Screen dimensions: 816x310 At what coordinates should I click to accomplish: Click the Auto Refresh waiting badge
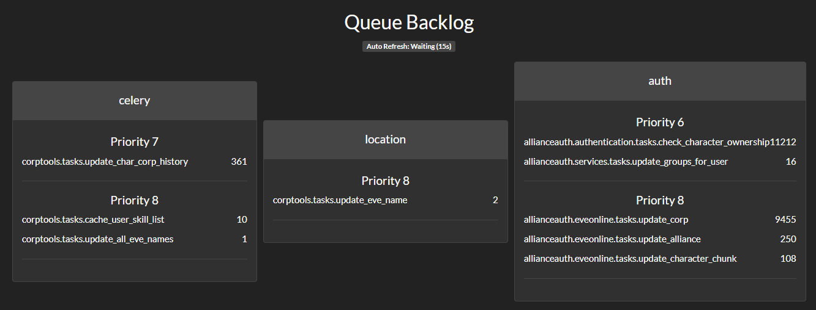pyautogui.click(x=408, y=46)
